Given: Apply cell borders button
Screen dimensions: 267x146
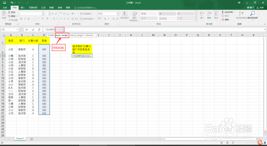Looking at the screenshot, I should click(x=35, y=19).
